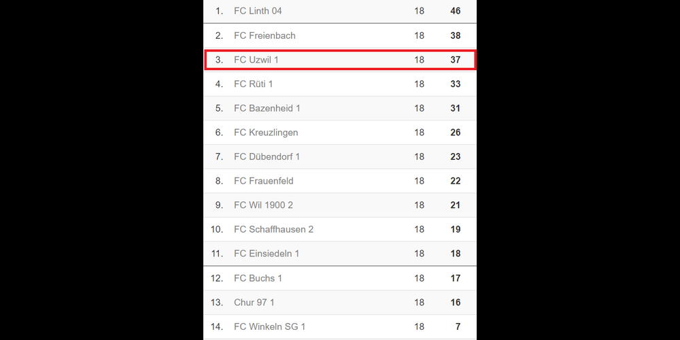Select the 7 points value in last row
Image resolution: width=680 pixels, height=340 pixels.
(458, 326)
